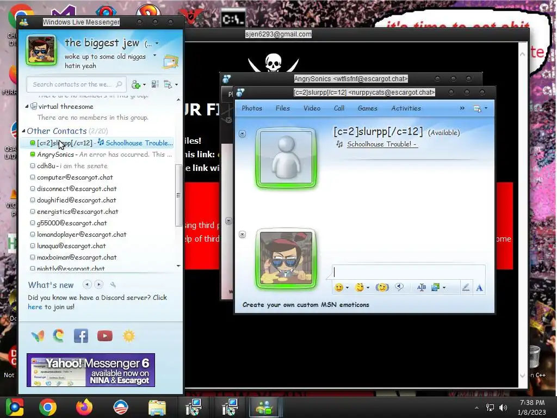The image size is (557, 418).
Task: Open the display name status dropdown arrow
Action: click(x=157, y=44)
